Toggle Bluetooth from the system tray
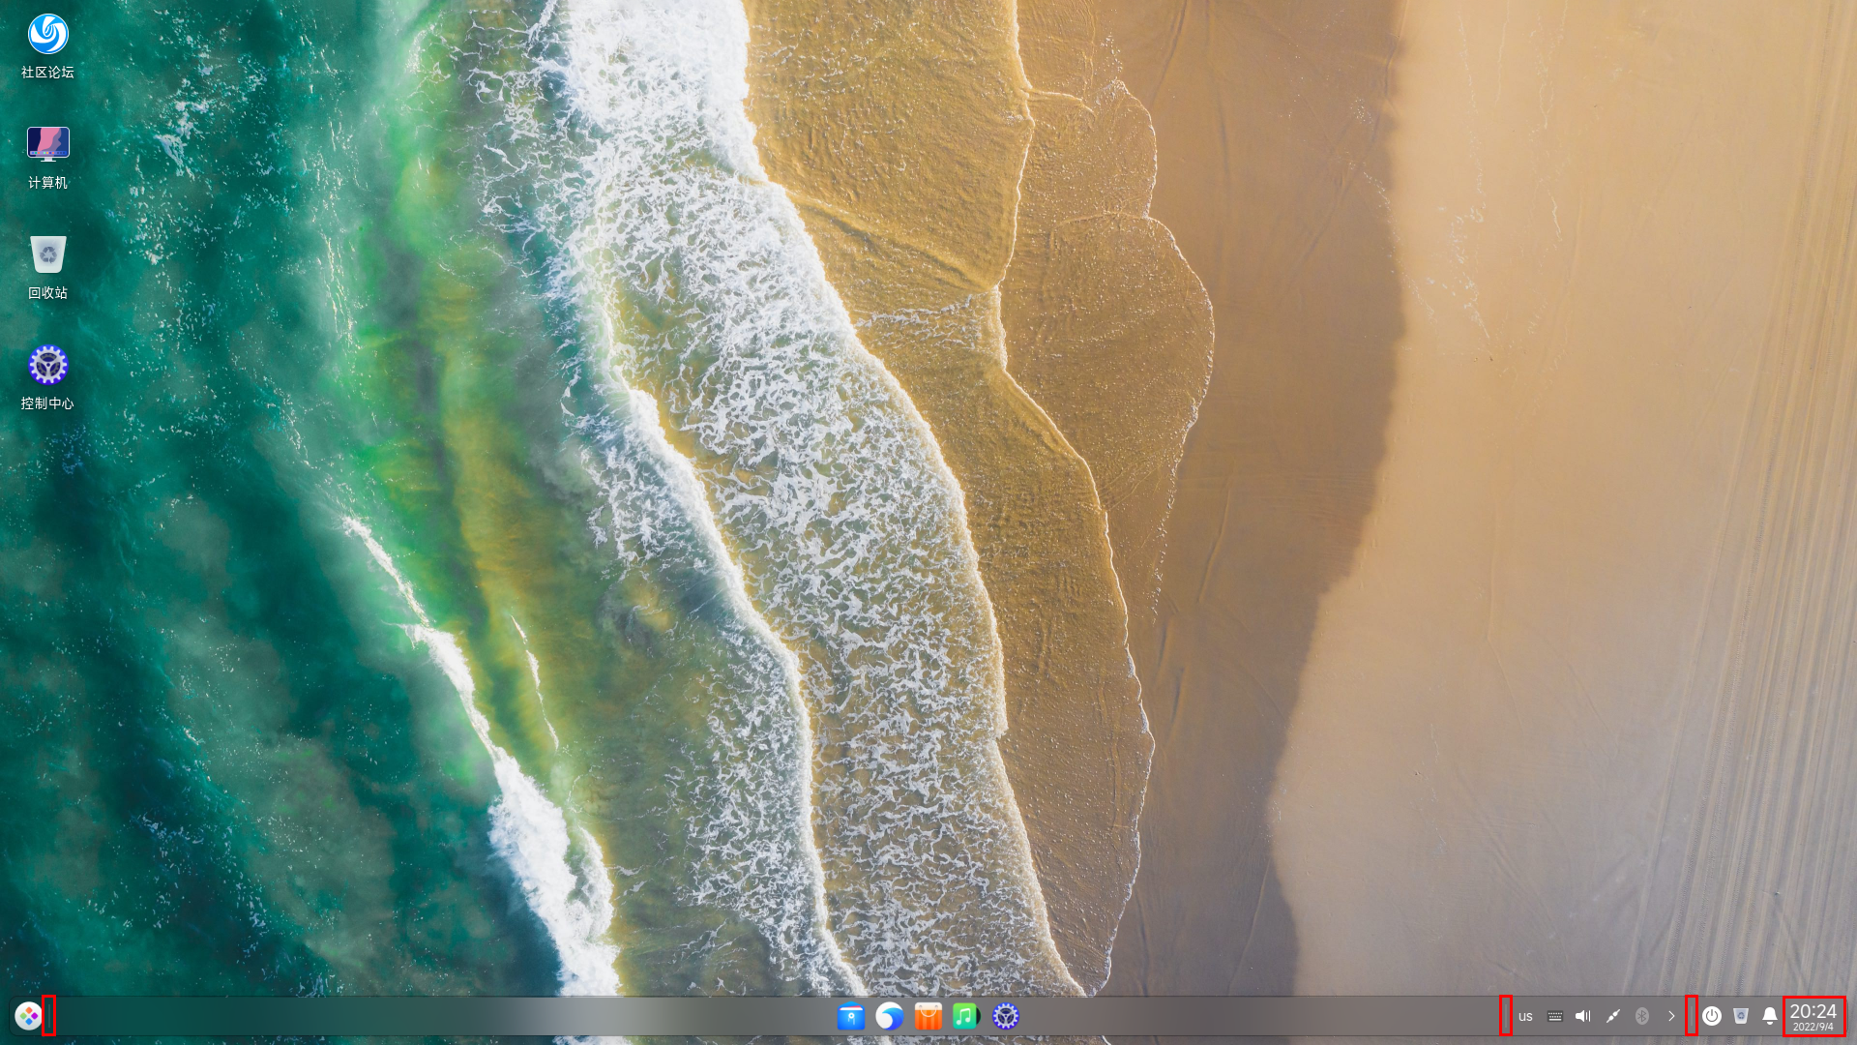This screenshot has width=1857, height=1045. coord(1641,1016)
